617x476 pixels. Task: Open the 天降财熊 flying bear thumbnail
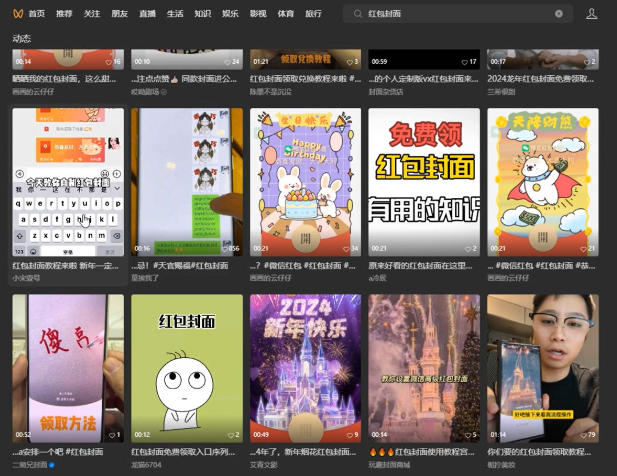543,183
